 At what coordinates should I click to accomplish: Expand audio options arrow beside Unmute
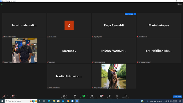[x=7, y=96]
